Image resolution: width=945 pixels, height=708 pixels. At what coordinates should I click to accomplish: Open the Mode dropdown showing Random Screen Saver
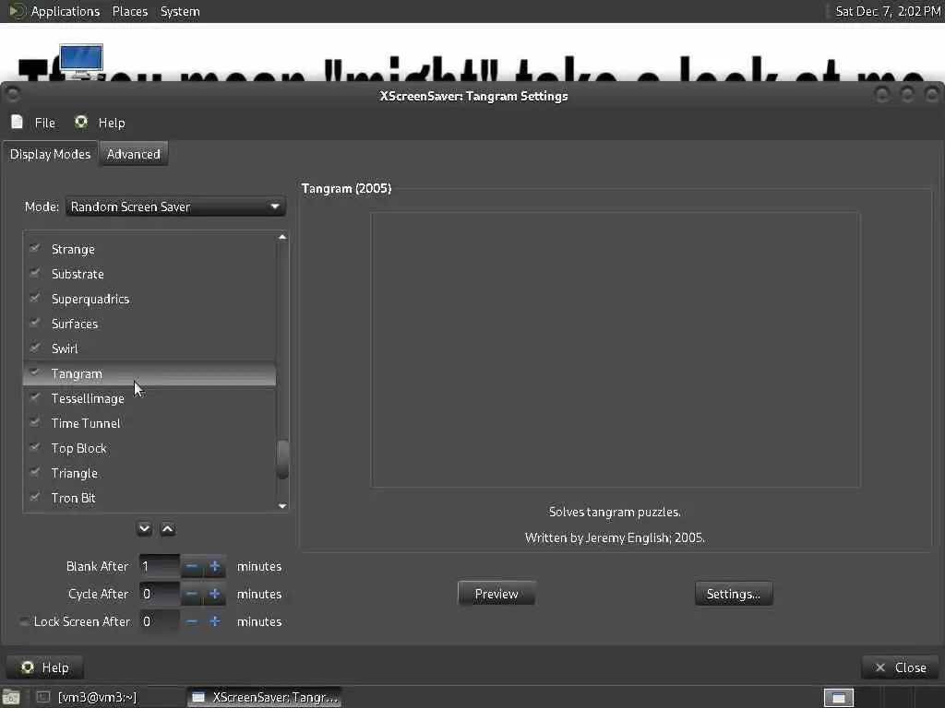click(175, 206)
